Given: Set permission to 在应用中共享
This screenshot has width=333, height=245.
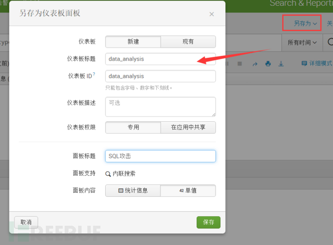Looking at the screenshot, I should coord(188,127).
